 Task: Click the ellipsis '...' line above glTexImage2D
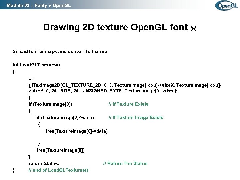[x=31, y=79]
